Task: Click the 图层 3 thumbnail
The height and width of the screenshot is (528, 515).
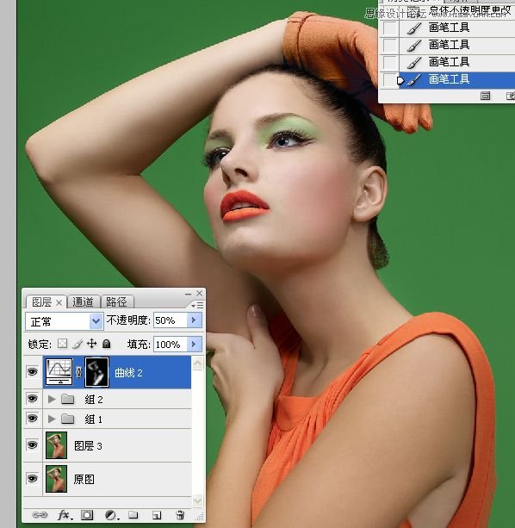Action: click(56, 445)
